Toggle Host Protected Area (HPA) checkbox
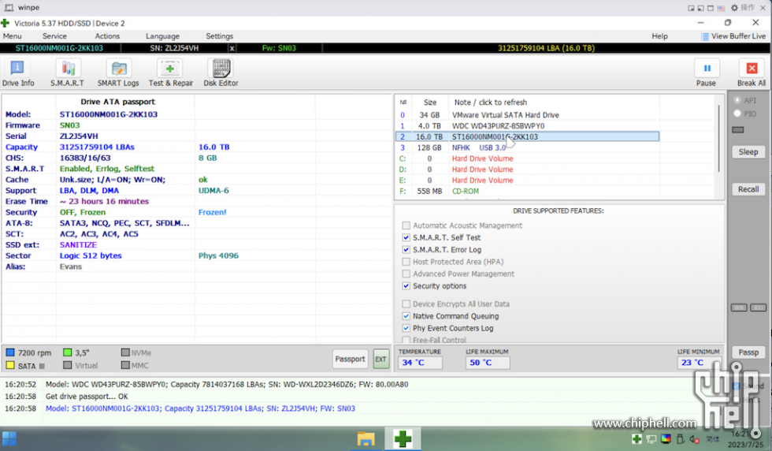The width and height of the screenshot is (772, 451). pos(406,262)
